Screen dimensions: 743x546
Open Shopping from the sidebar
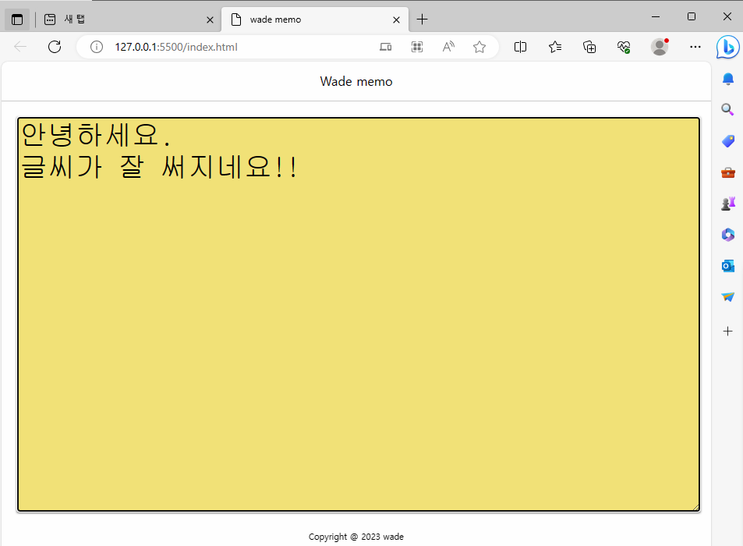click(727, 141)
